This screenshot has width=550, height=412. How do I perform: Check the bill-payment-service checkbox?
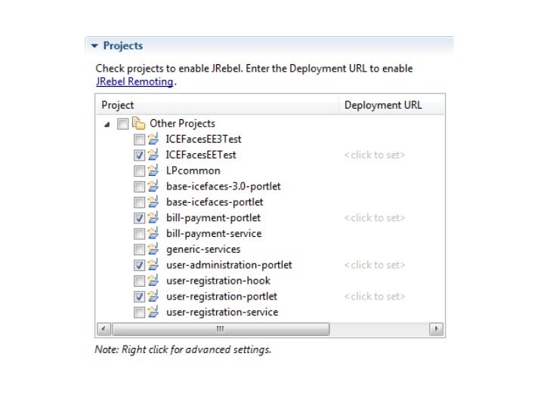[x=139, y=234]
